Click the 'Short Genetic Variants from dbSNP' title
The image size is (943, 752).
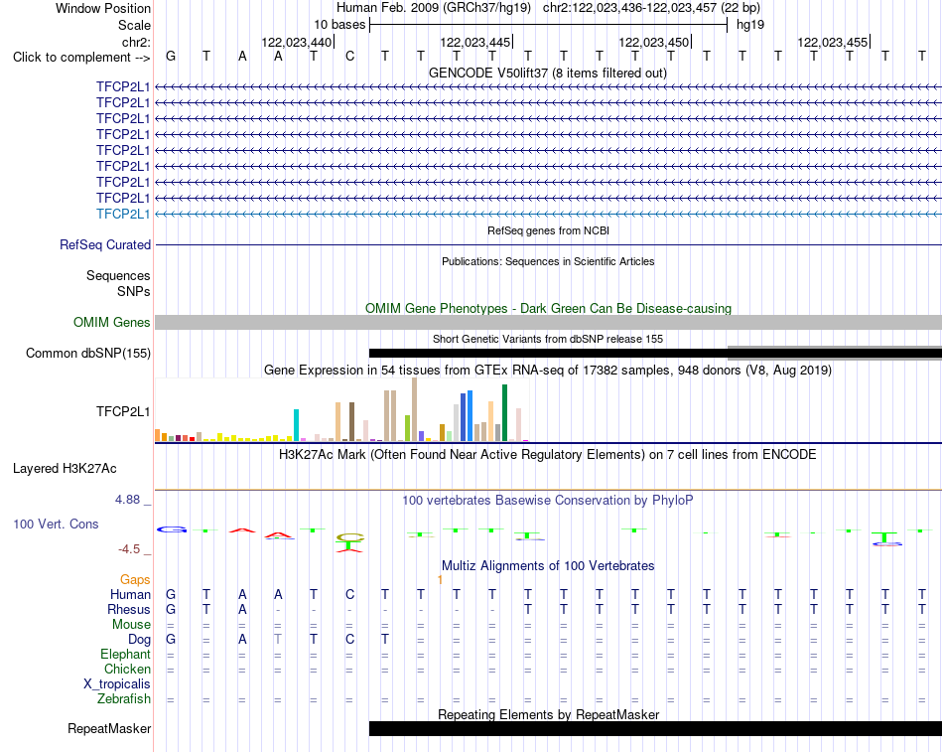tap(548, 339)
